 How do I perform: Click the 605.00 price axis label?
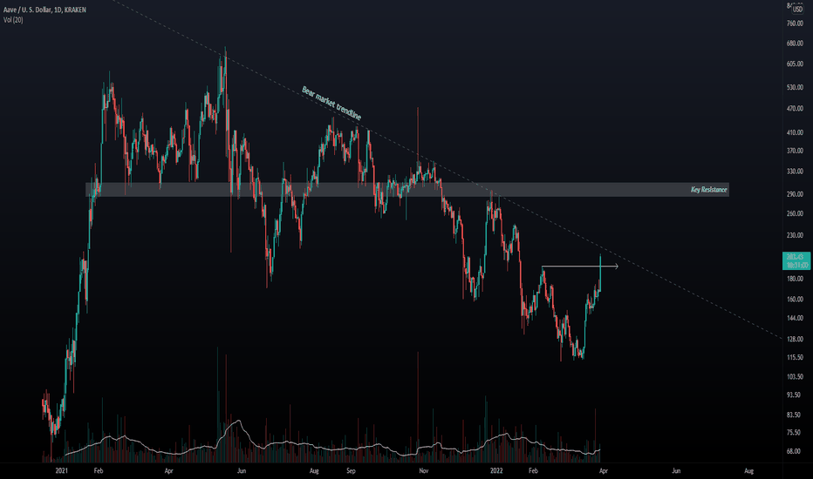(795, 64)
